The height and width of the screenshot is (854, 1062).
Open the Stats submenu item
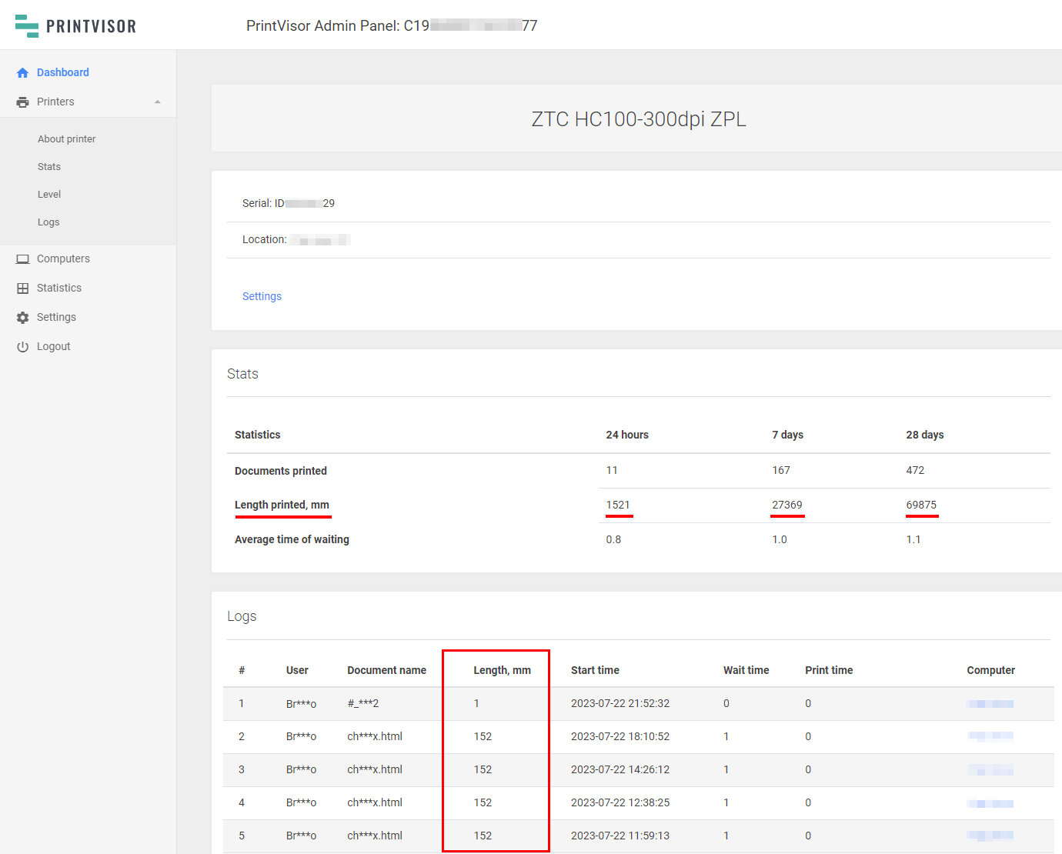click(49, 167)
